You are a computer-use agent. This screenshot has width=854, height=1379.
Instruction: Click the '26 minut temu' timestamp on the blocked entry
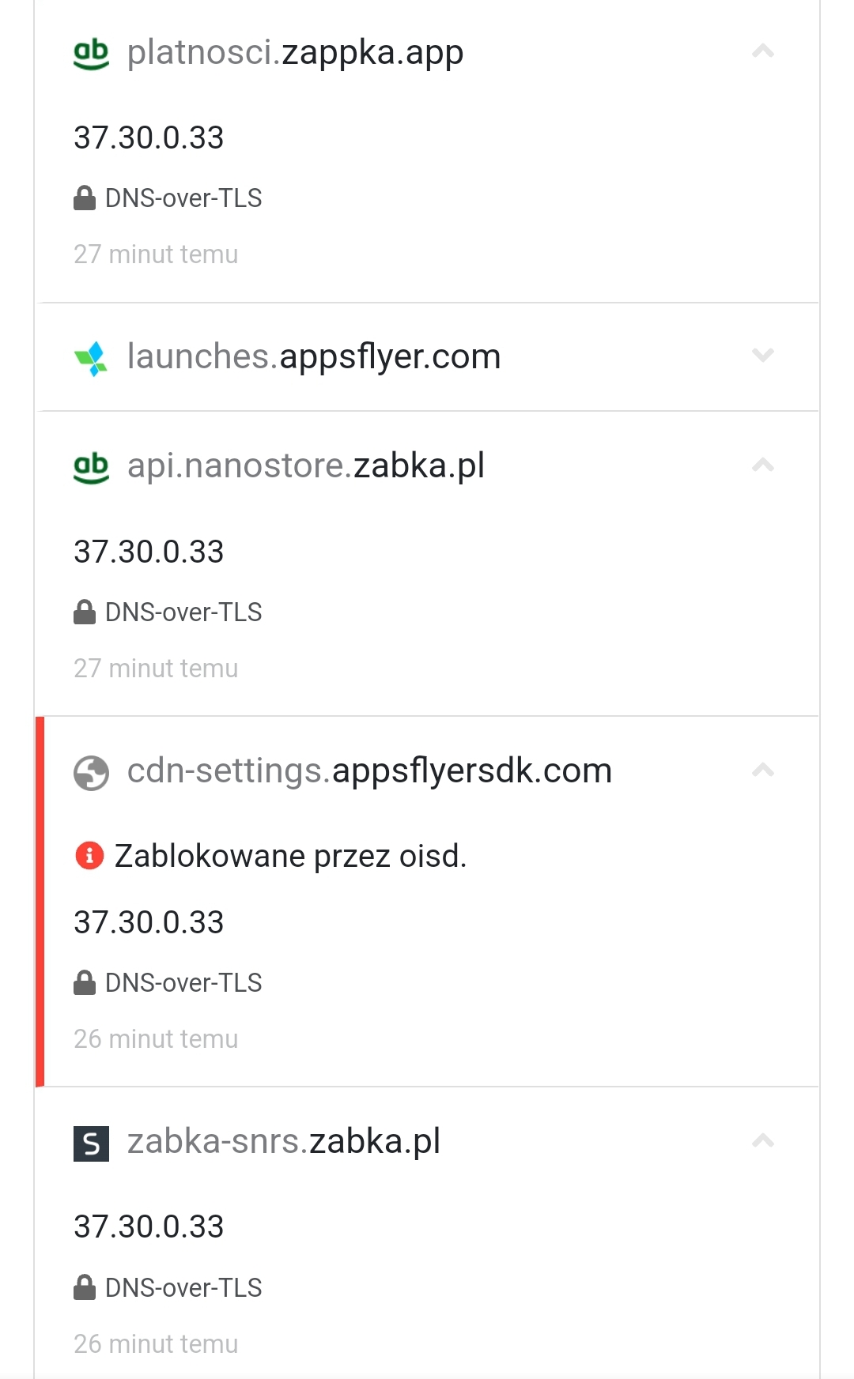[155, 1038]
